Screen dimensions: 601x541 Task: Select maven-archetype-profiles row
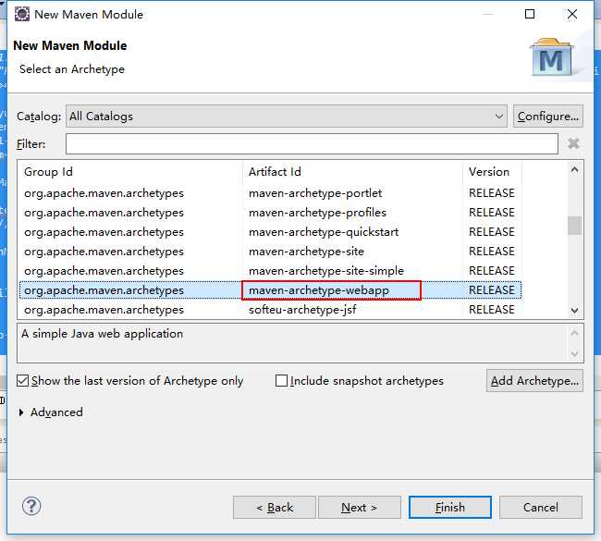270,213
